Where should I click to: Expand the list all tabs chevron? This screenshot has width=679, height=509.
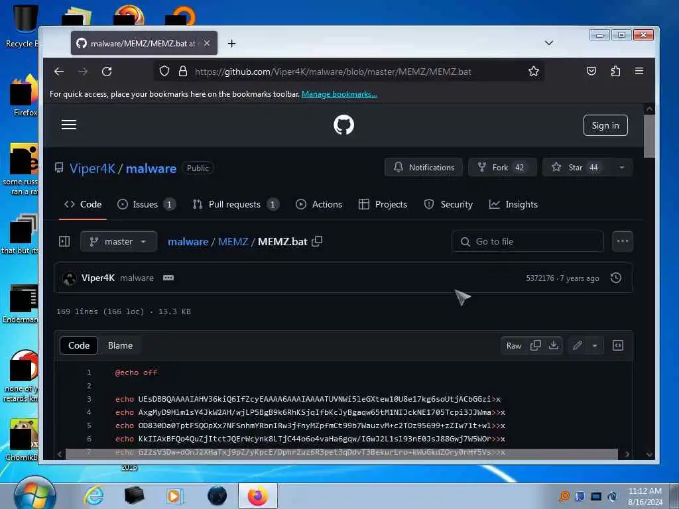click(x=548, y=43)
